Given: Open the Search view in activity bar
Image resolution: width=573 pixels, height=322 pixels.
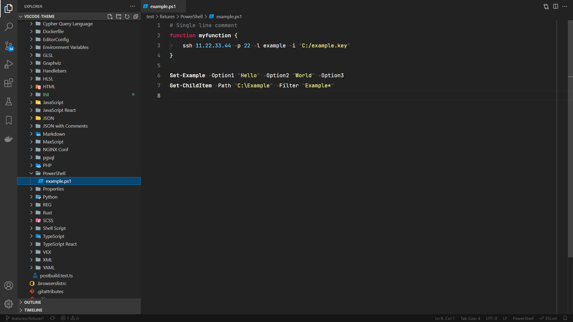Looking at the screenshot, I should tap(9, 27).
